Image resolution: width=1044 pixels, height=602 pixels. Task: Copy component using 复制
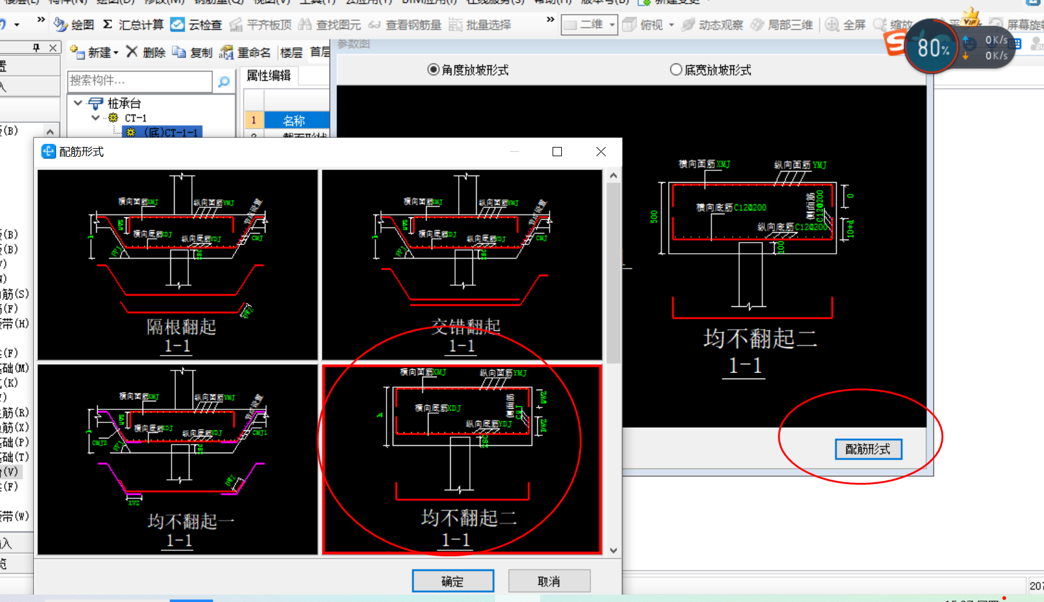[x=192, y=52]
